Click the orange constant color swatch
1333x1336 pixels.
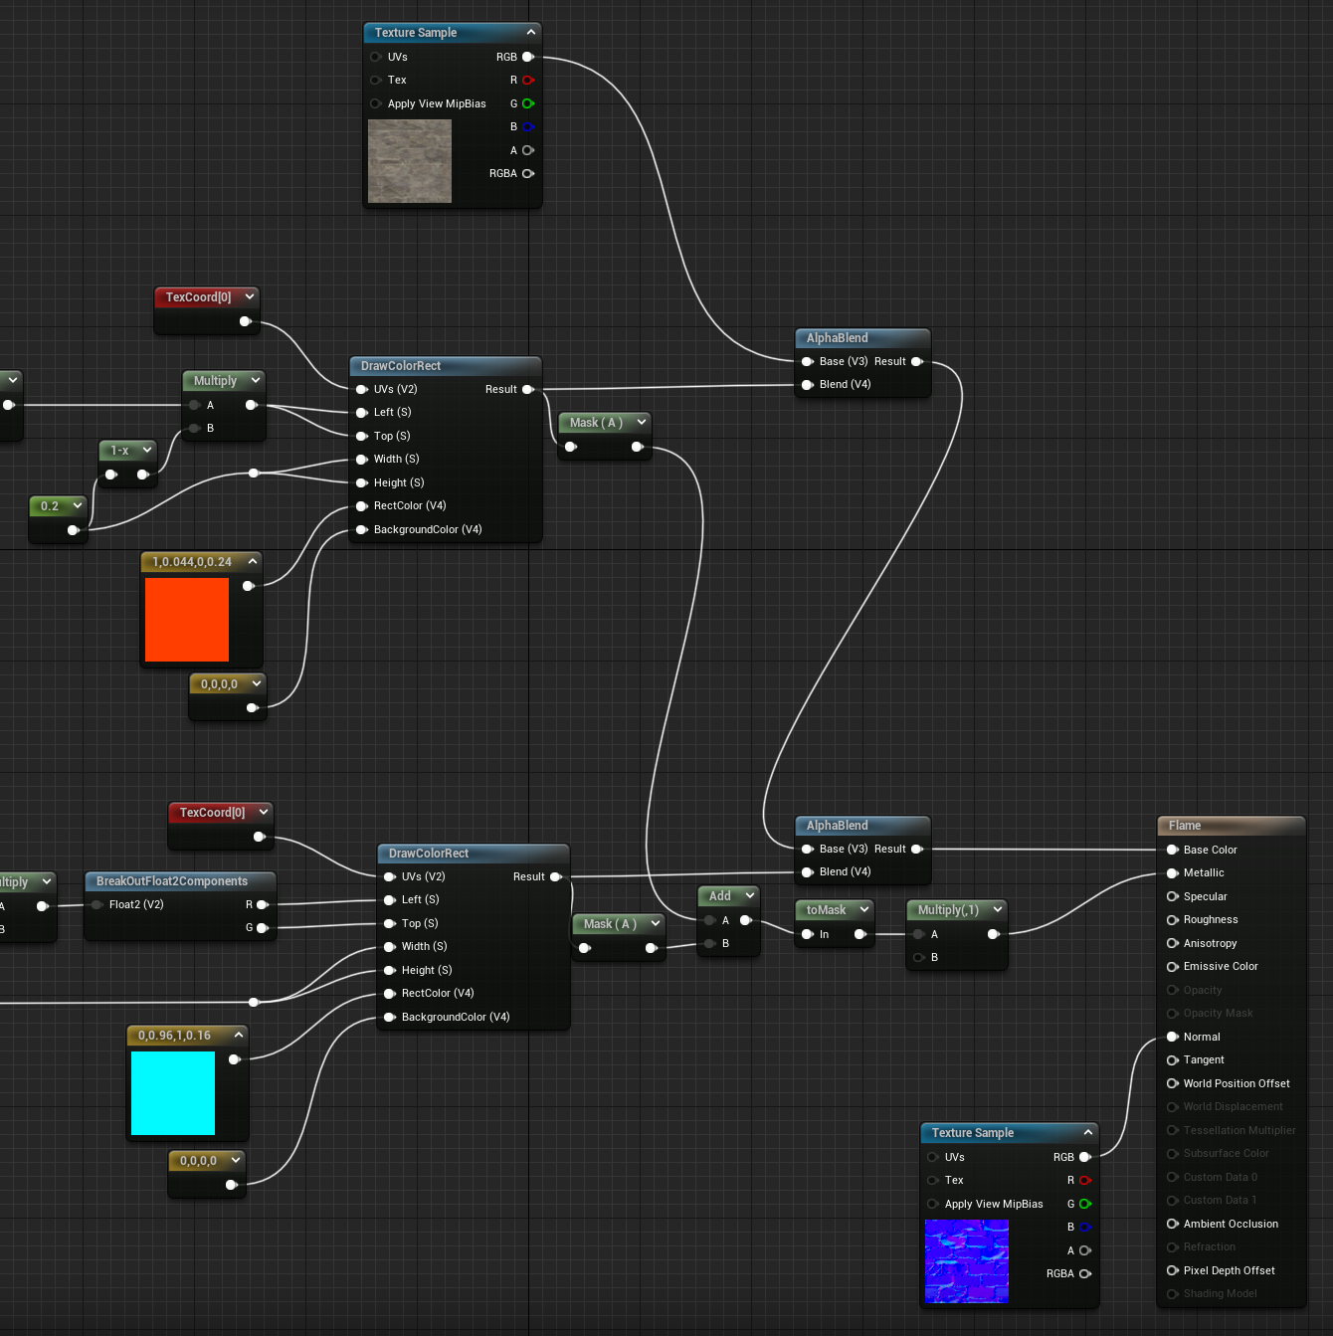point(186,620)
